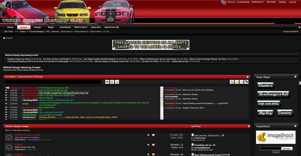Click the Country music button
Image resolution: width=301 pixels, height=156 pixels.
coord(285,113)
